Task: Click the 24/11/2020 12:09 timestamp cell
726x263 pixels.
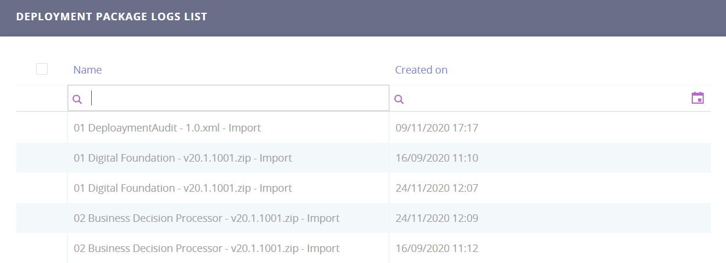Action: (437, 218)
